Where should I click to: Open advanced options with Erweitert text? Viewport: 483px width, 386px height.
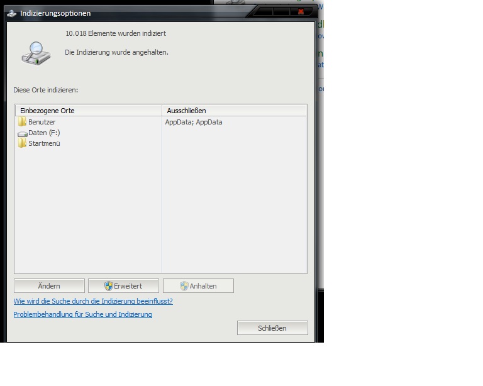pos(128,286)
